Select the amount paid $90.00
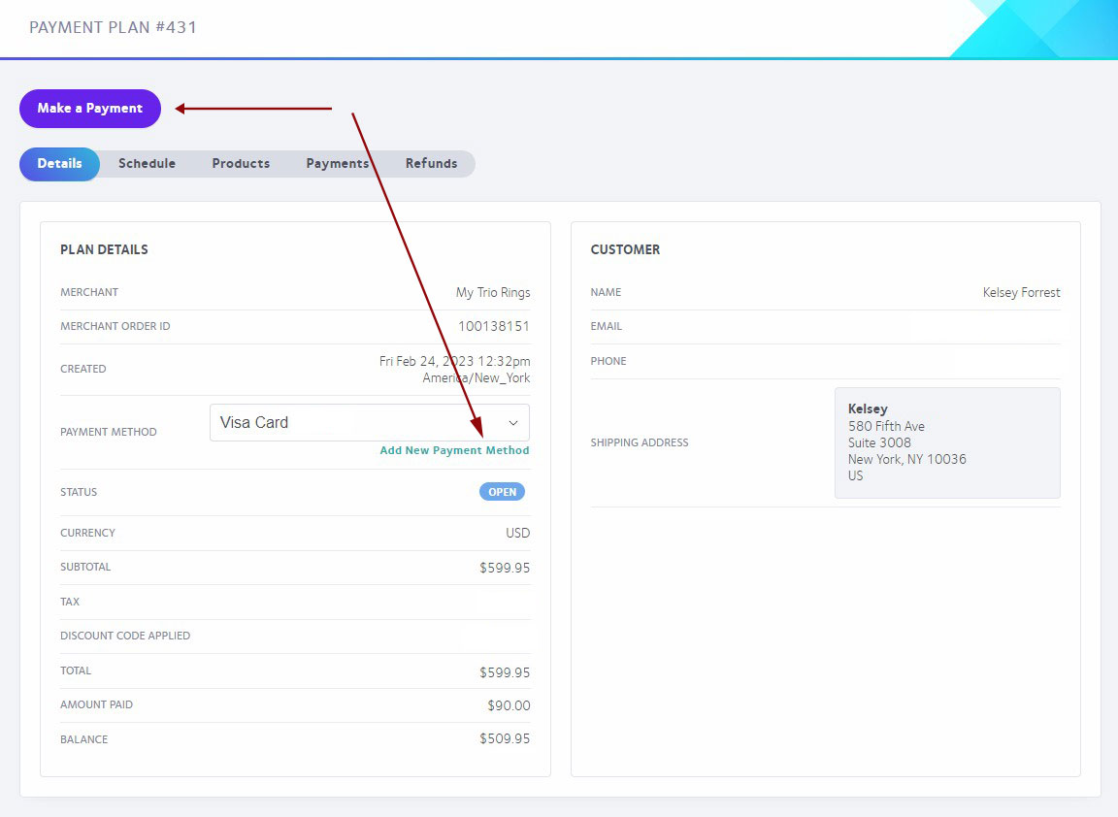 click(x=509, y=705)
